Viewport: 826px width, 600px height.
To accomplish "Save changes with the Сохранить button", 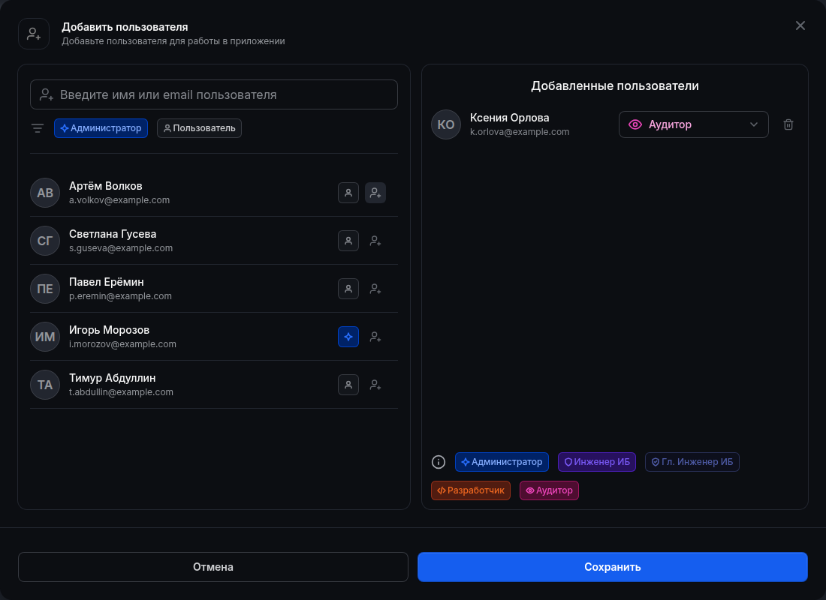I will [x=612, y=567].
